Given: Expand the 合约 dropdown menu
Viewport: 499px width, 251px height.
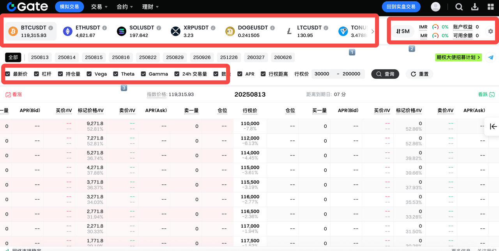Looking at the screenshot, I should (x=125, y=7).
